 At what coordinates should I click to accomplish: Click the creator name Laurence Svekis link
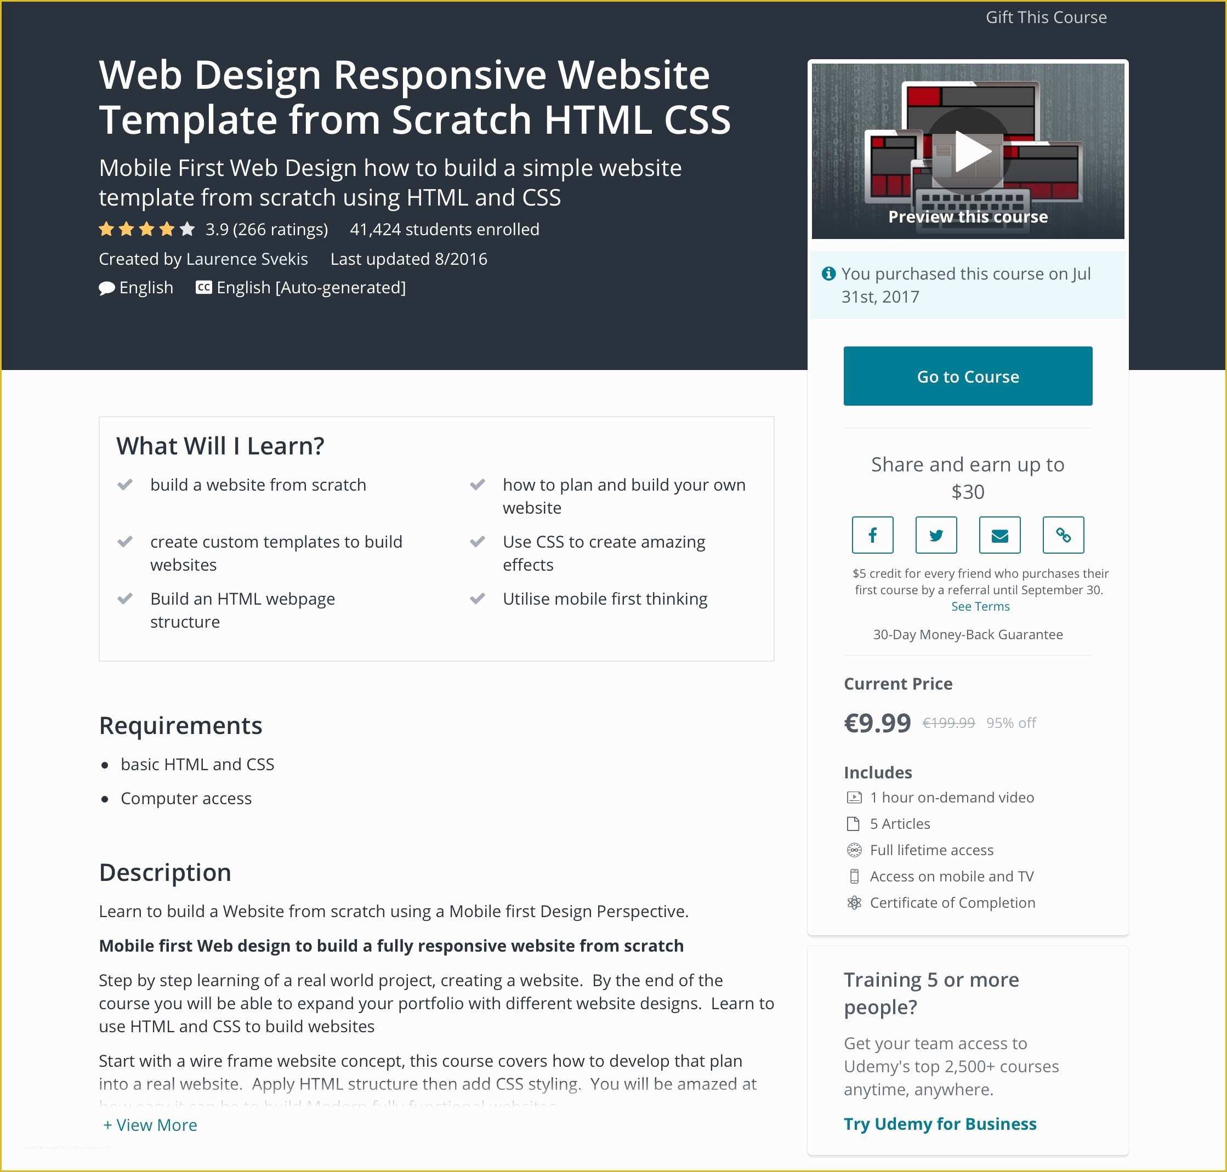242,259
